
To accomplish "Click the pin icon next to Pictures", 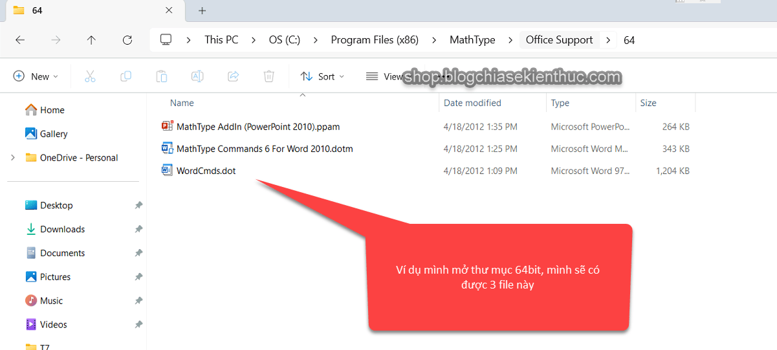I will (x=138, y=278).
